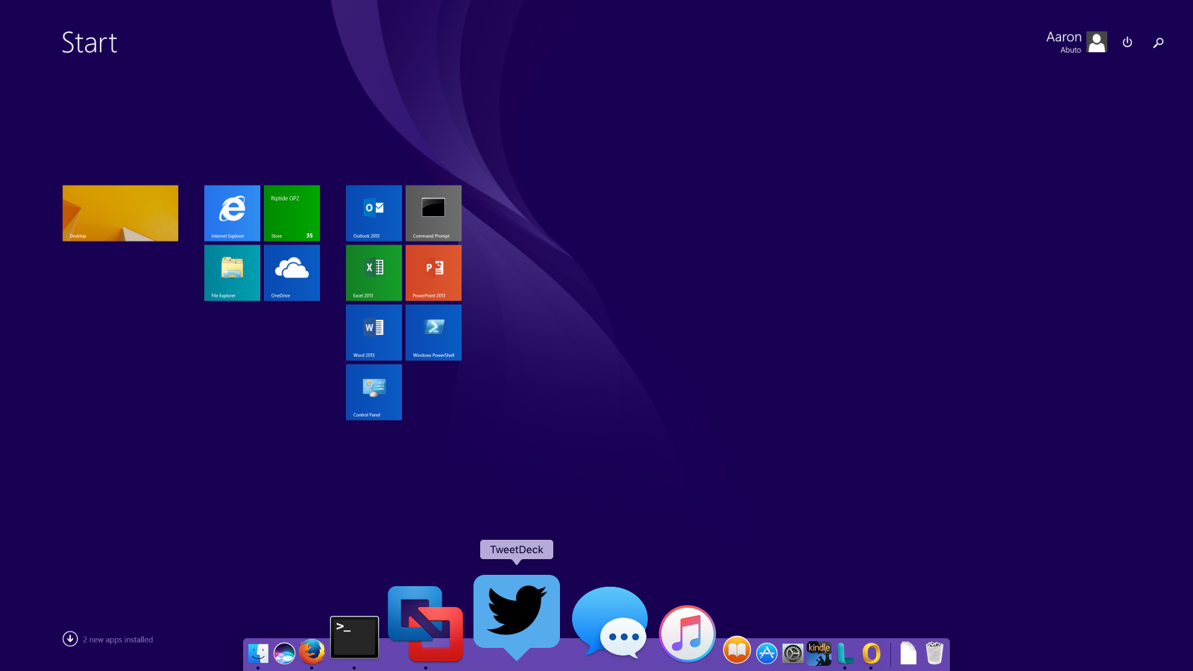The image size is (1193, 671).
Task: Open the teal L app in dock
Action: (845, 653)
